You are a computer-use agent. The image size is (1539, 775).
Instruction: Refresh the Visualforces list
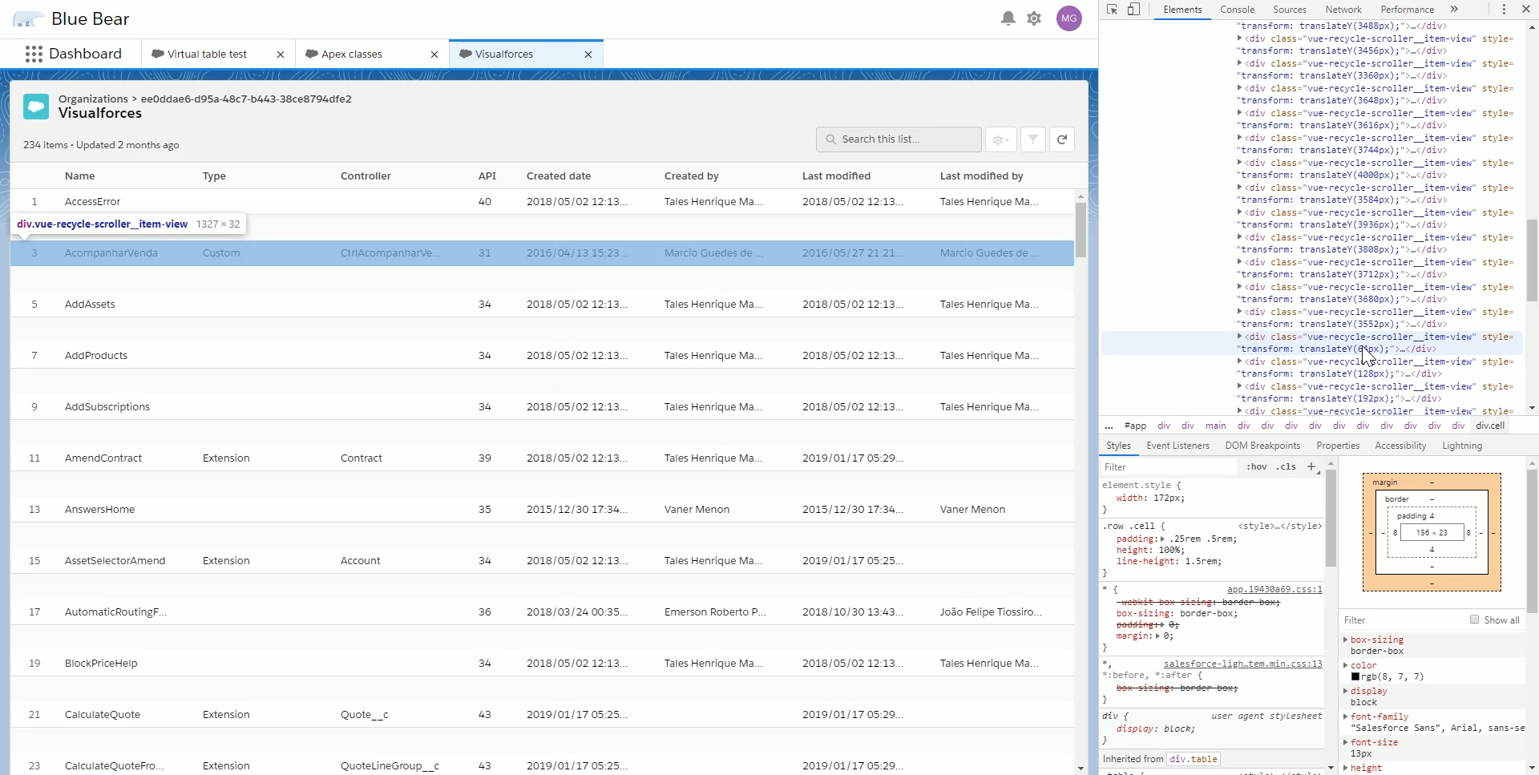click(1062, 139)
